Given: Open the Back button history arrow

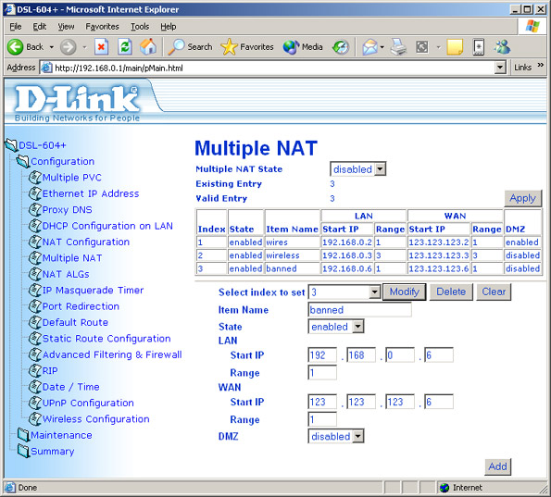Looking at the screenshot, I should 51,47.
